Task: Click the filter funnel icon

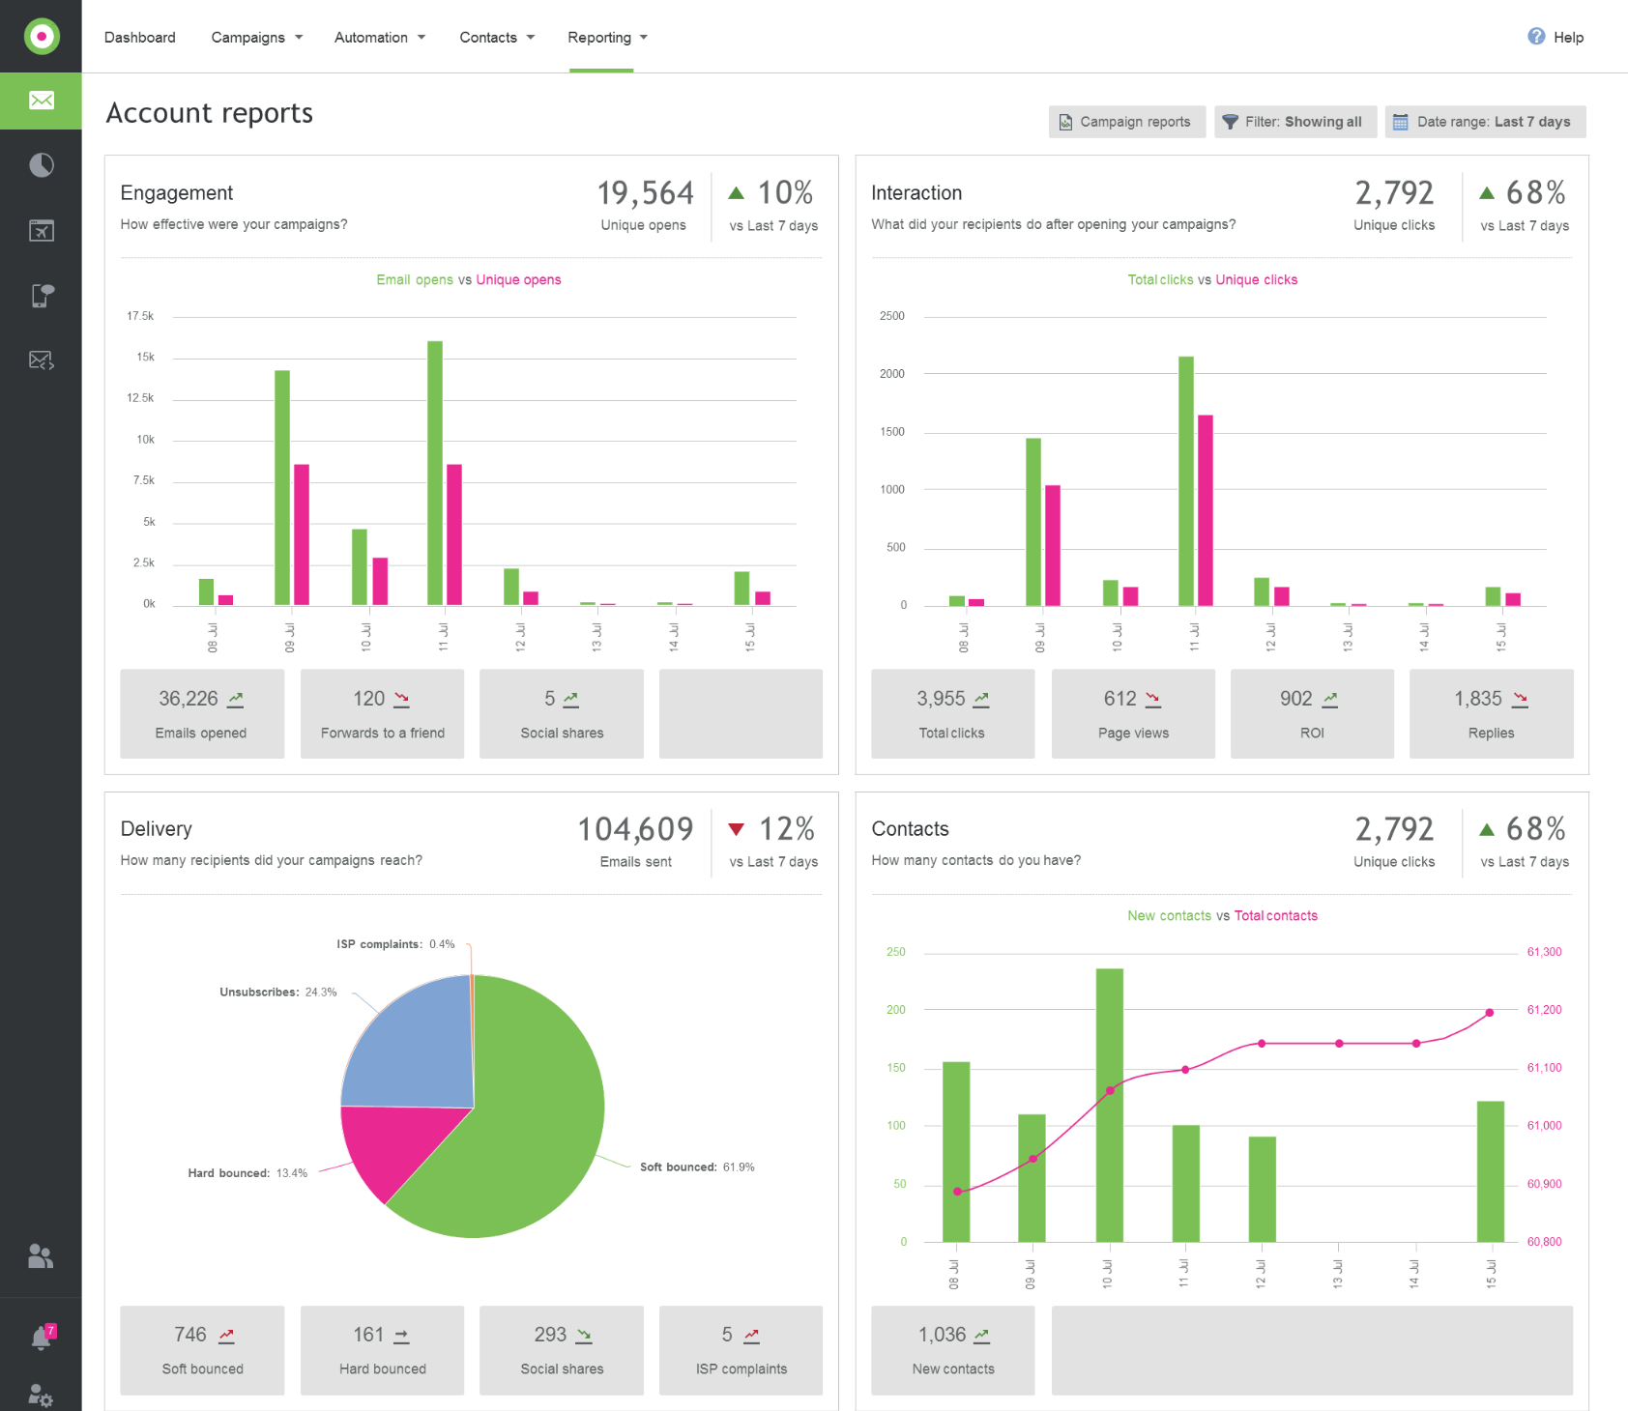Action: point(1230,122)
